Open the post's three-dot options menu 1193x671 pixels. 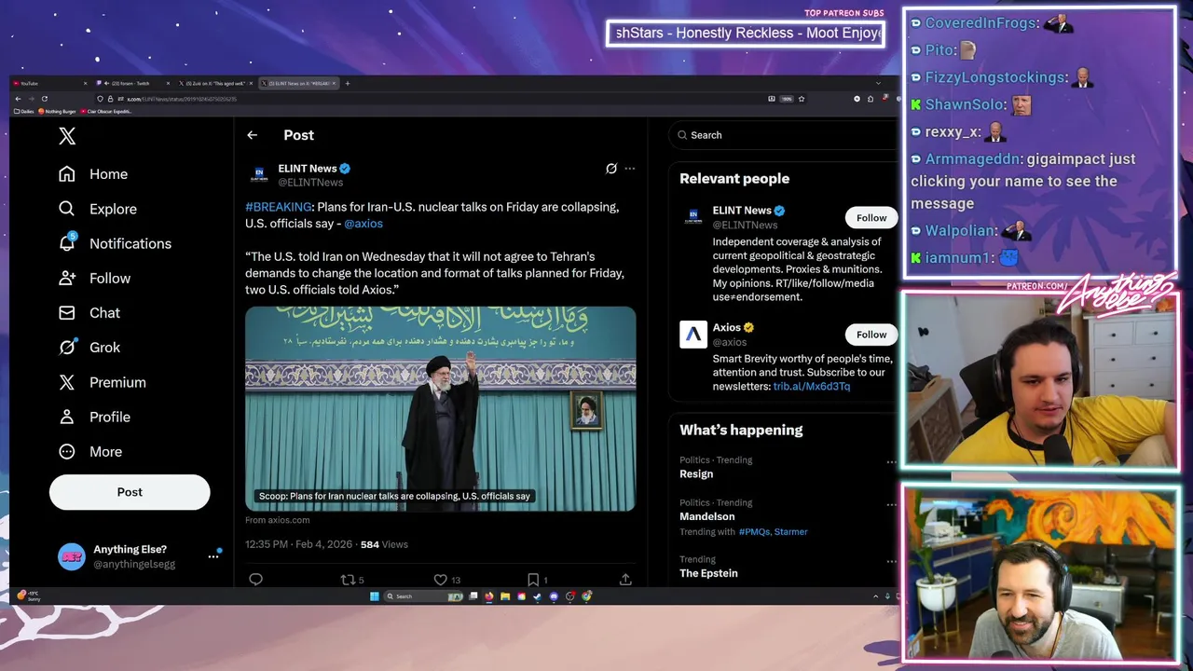point(630,169)
